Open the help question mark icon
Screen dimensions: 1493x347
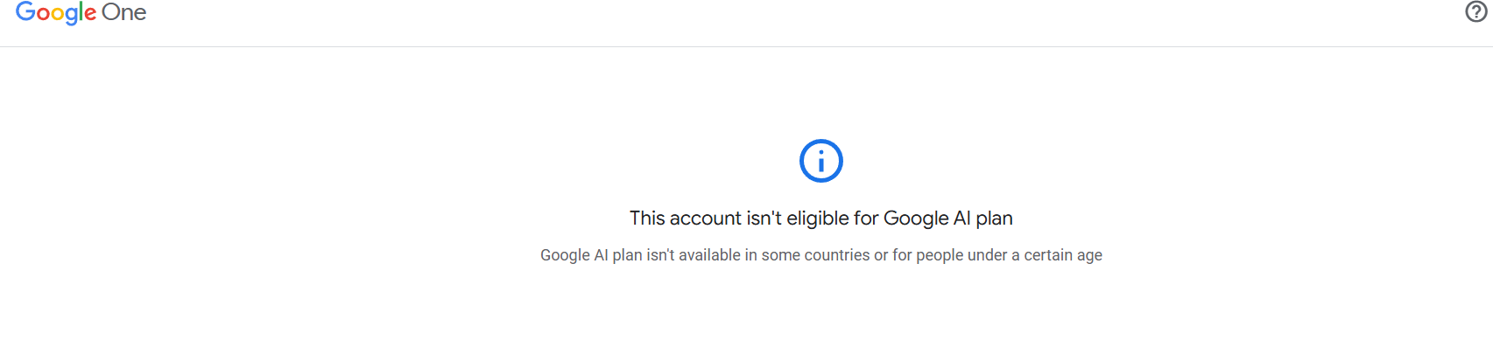click(1476, 11)
